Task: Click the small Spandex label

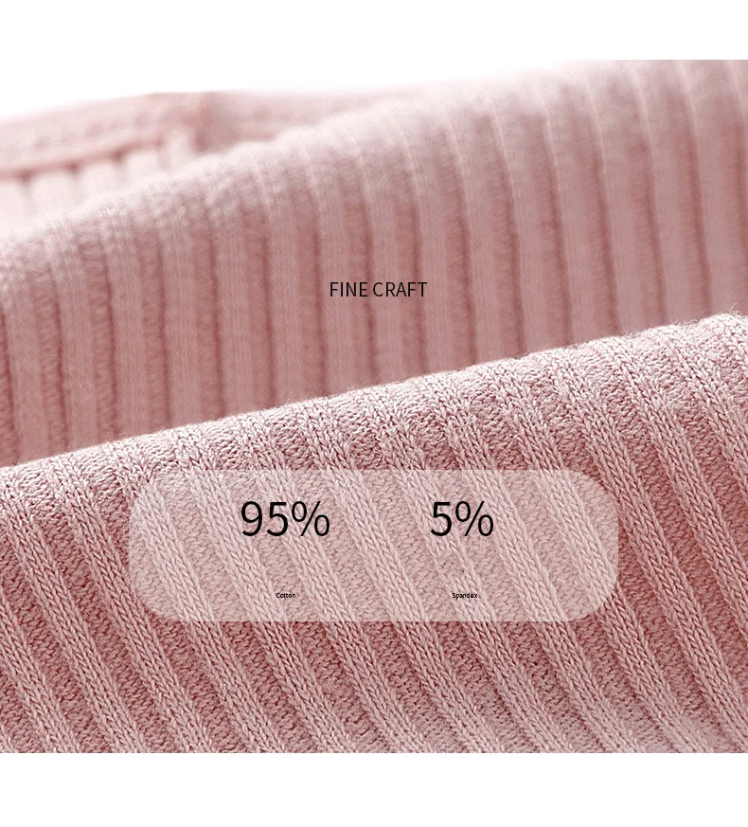Action: pyautogui.click(x=464, y=596)
